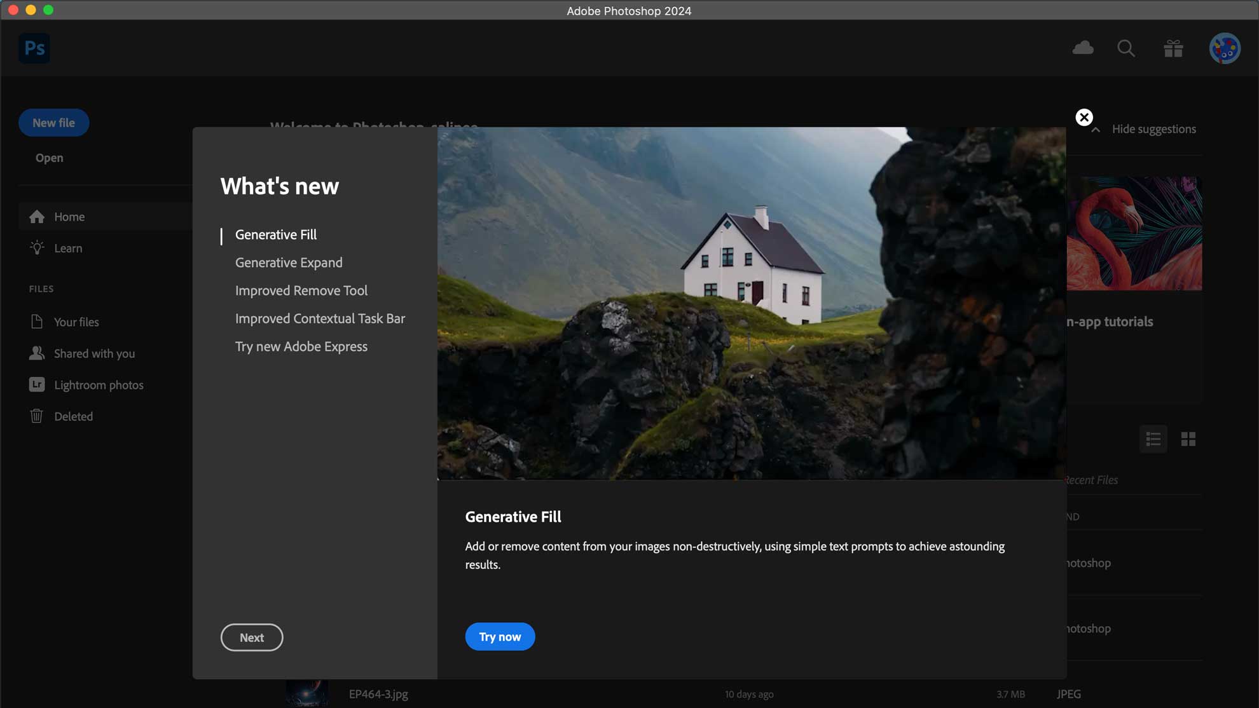Open the Learn section in sidebar
Image resolution: width=1259 pixels, height=708 pixels.
click(x=68, y=248)
